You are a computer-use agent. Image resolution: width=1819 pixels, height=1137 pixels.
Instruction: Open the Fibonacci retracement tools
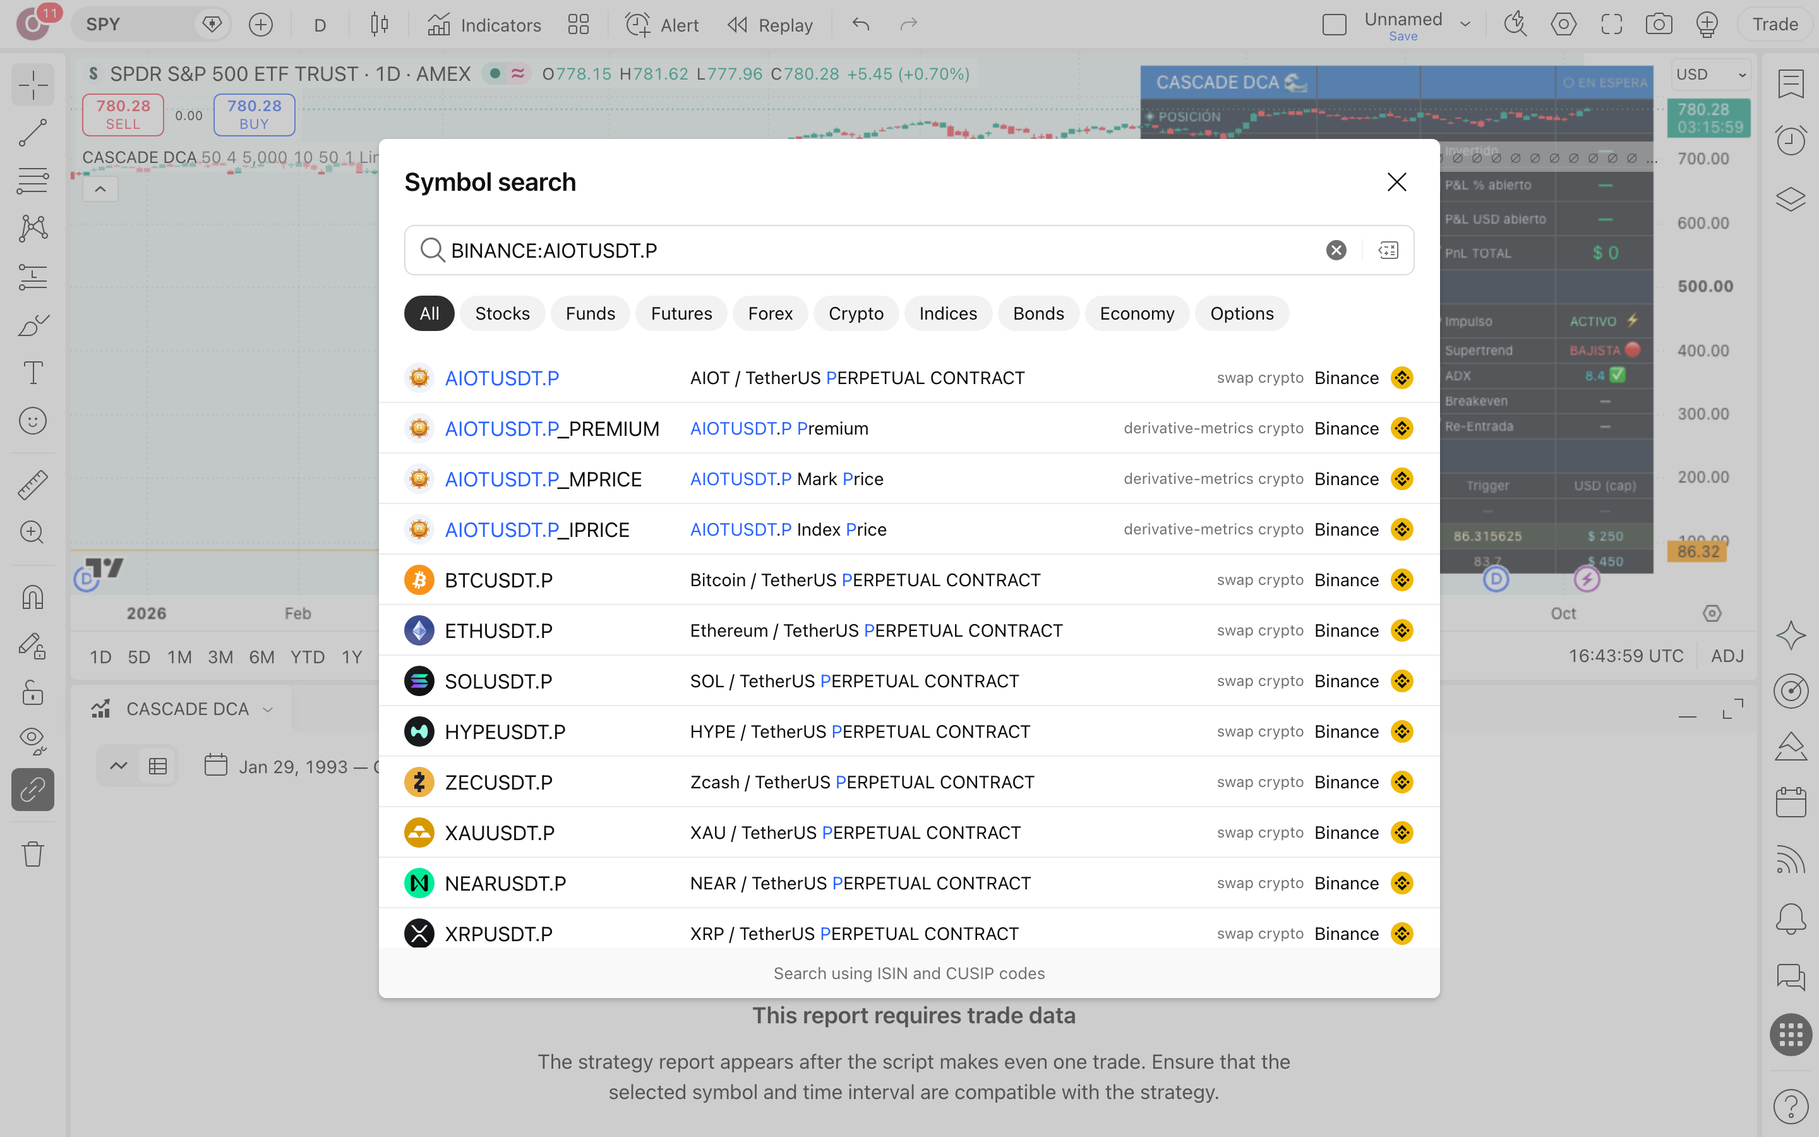coord(33,181)
